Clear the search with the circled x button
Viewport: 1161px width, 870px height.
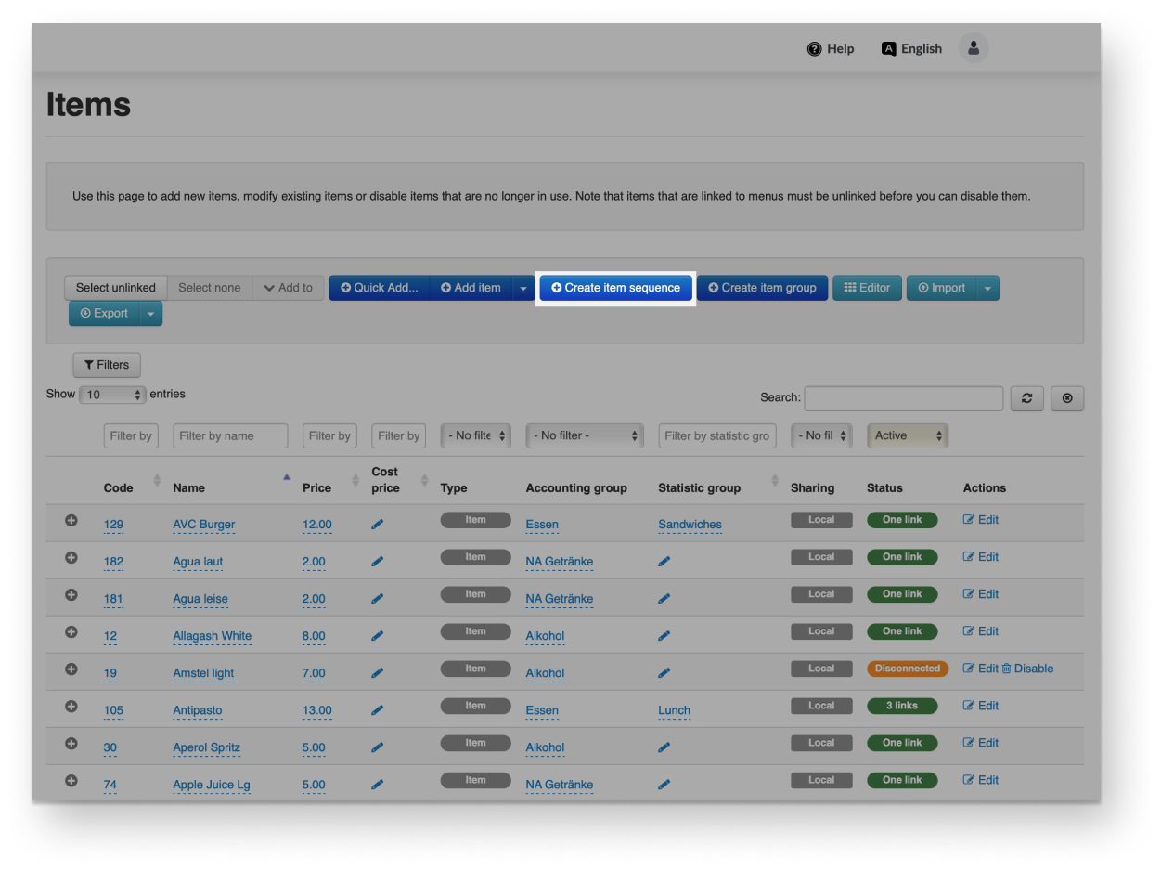tap(1067, 398)
